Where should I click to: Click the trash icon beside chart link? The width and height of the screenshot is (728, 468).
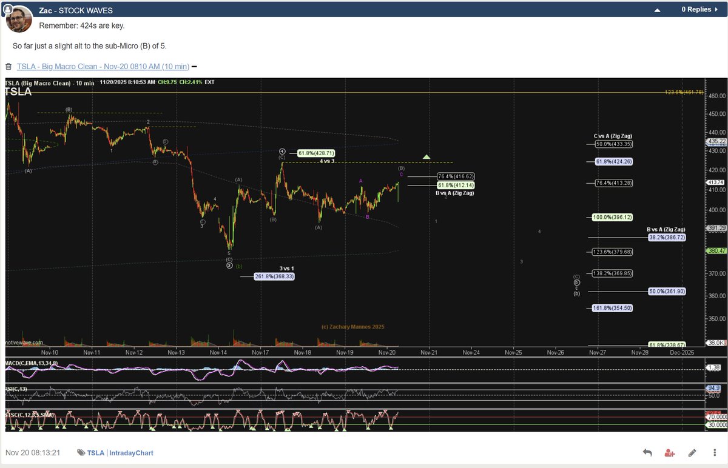coord(8,67)
